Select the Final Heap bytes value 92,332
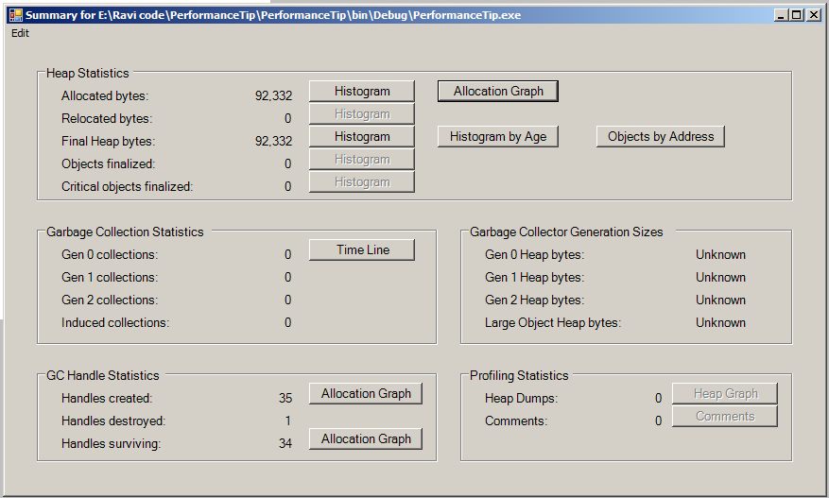Image resolution: width=829 pixels, height=498 pixels. 273,141
